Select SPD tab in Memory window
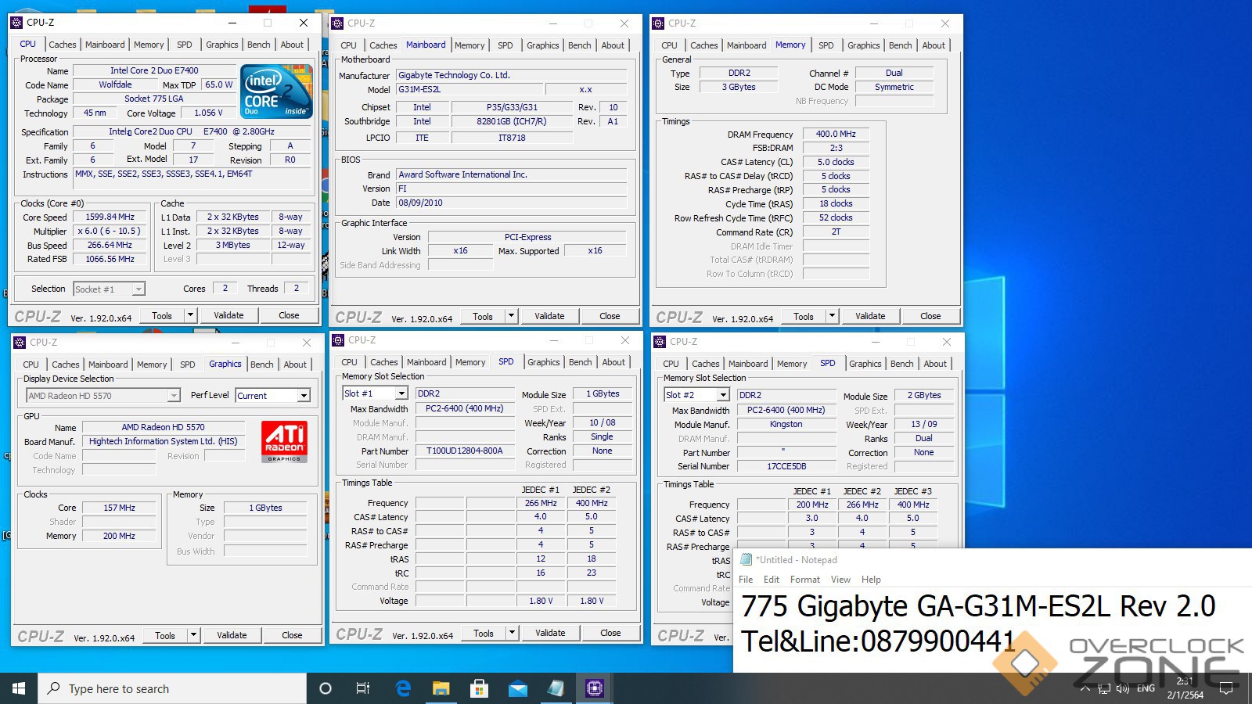This screenshot has width=1252, height=704. tap(826, 45)
